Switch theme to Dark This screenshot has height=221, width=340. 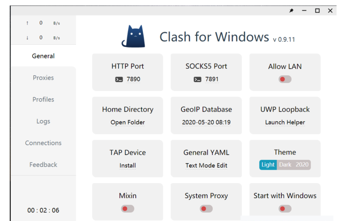285,165
